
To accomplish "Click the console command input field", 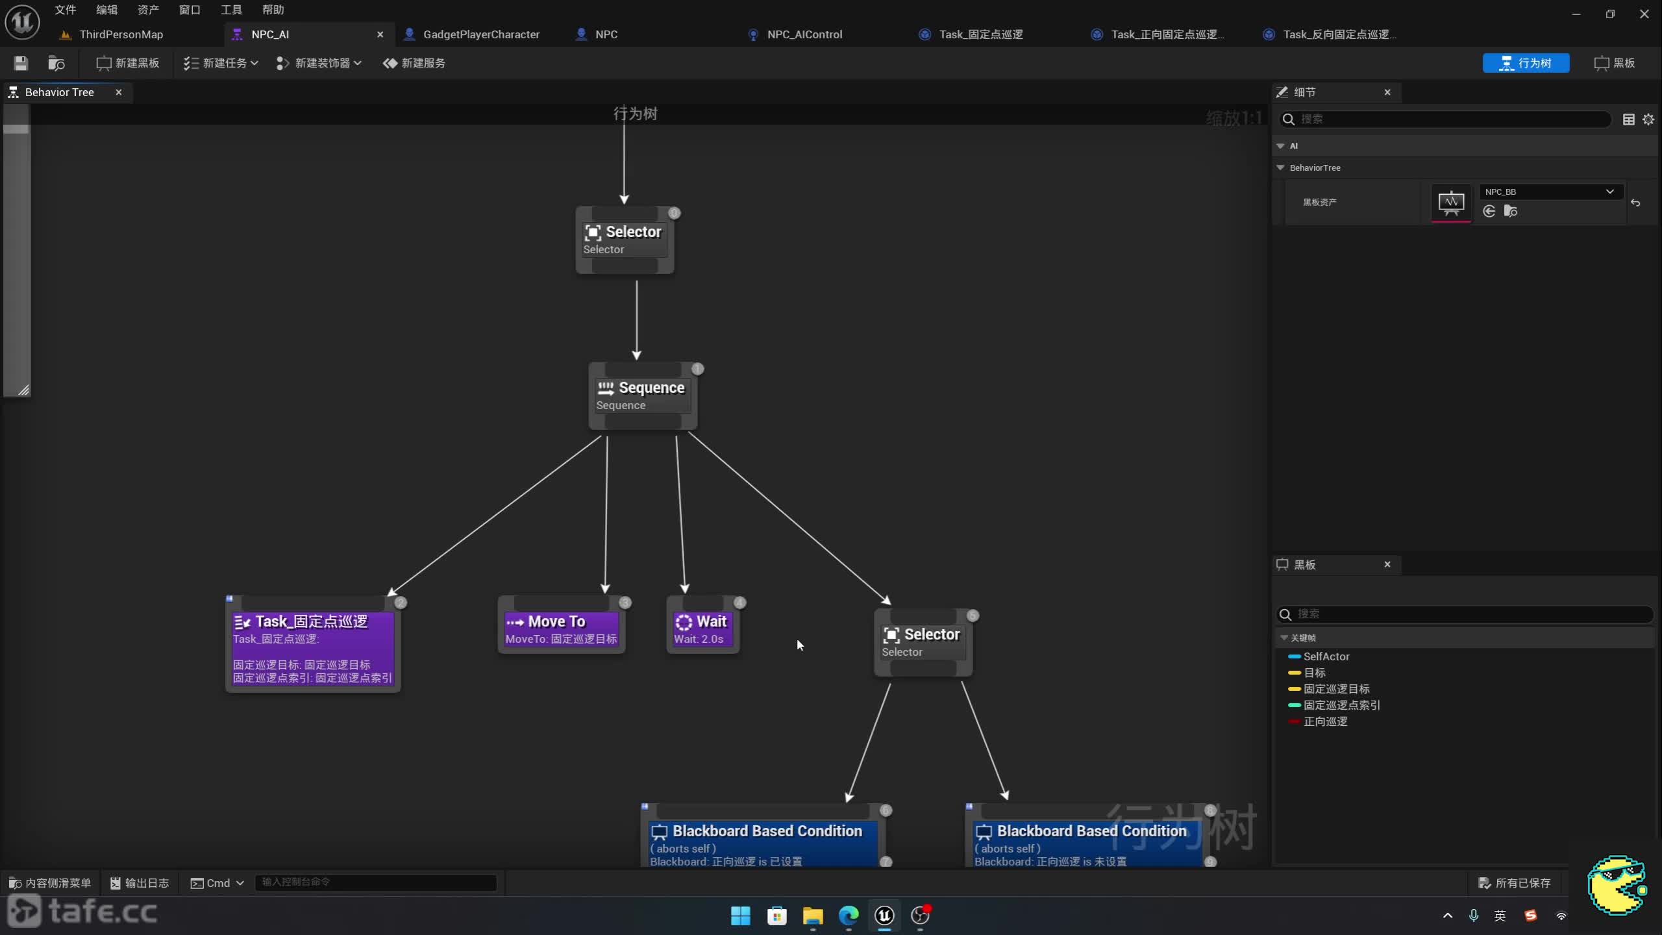I will coord(376,882).
